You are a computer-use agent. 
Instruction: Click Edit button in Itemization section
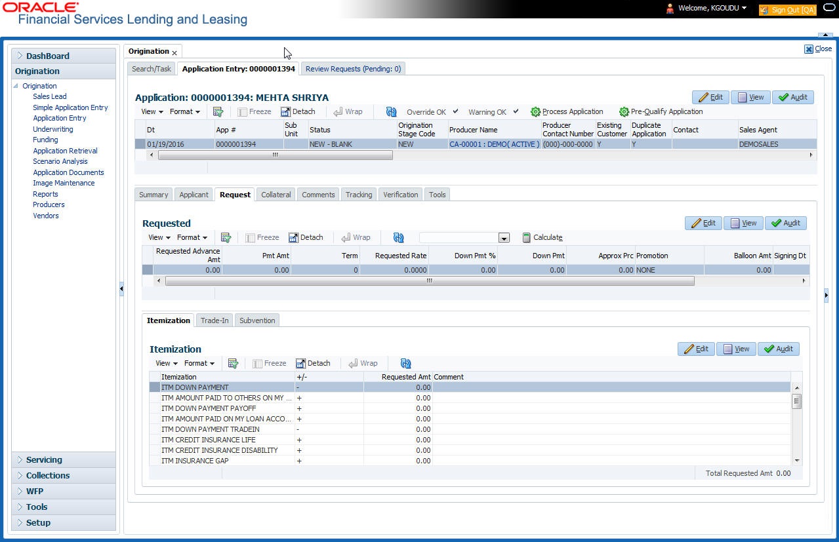point(696,349)
